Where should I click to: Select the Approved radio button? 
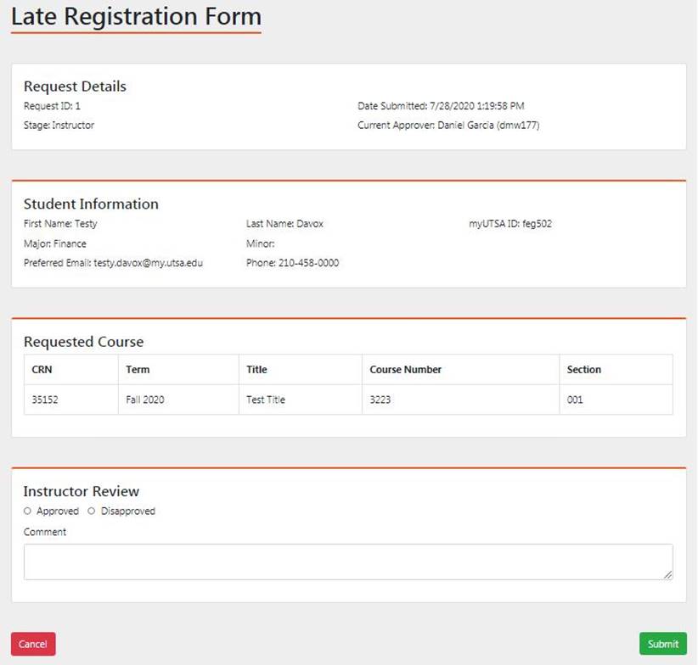[28, 511]
